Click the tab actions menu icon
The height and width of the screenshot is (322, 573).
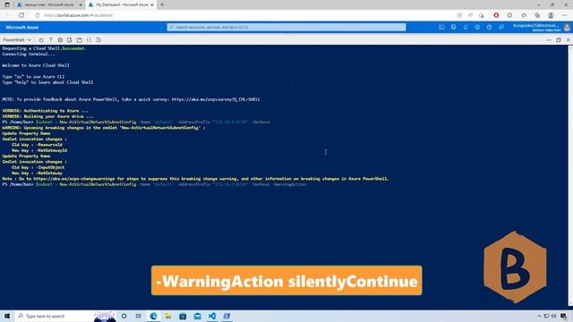click(7, 4)
